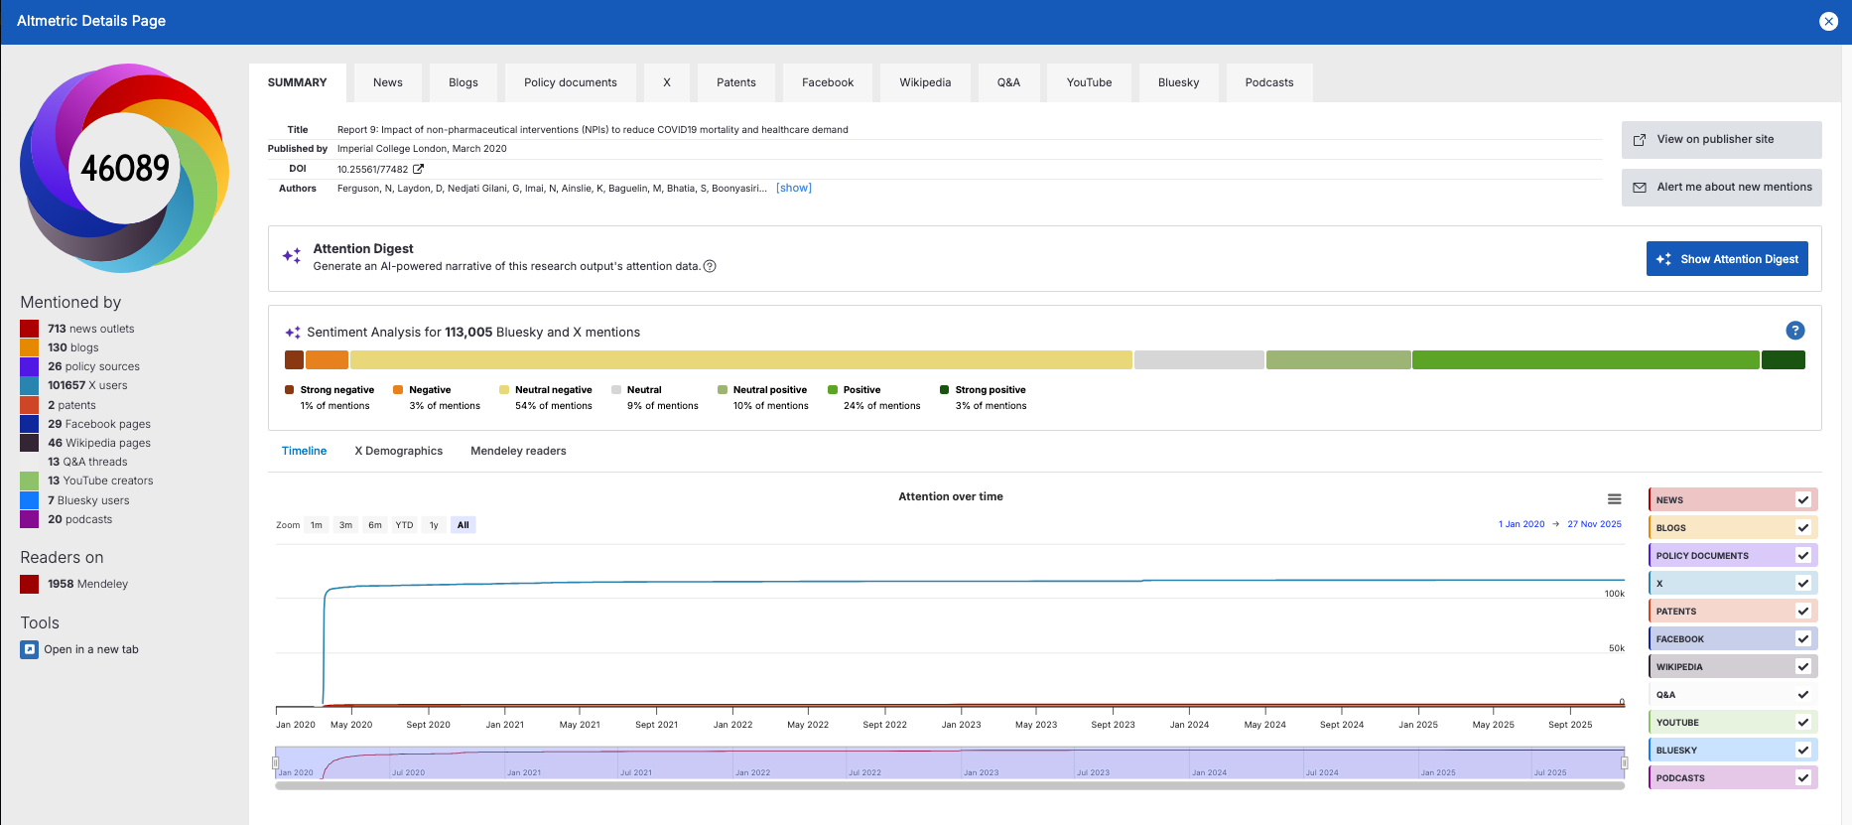
Task: Open the Attention Digest info tooltip icon
Action: point(710,266)
